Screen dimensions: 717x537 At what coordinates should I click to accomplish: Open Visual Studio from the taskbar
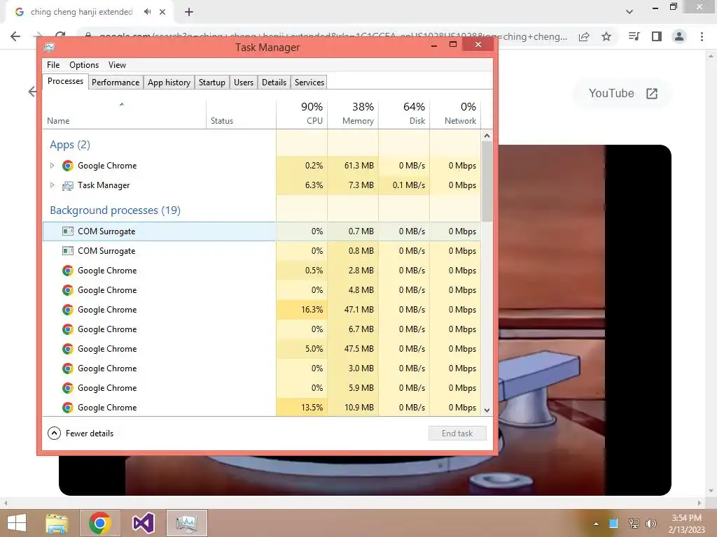click(x=144, y=523)
